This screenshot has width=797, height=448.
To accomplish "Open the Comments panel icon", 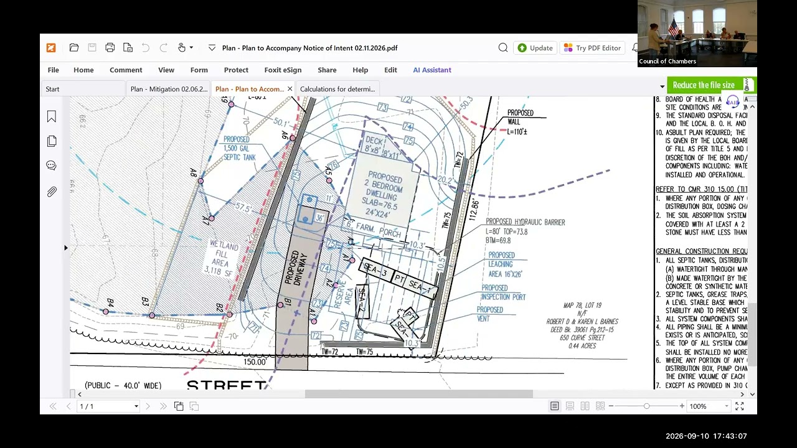I will coord(52,166).
